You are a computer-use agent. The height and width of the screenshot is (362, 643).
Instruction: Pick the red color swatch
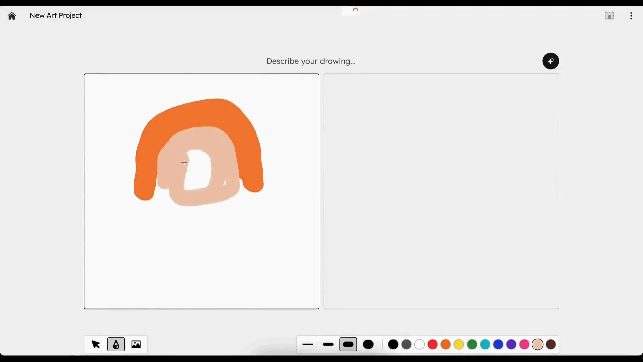[433, 345]
